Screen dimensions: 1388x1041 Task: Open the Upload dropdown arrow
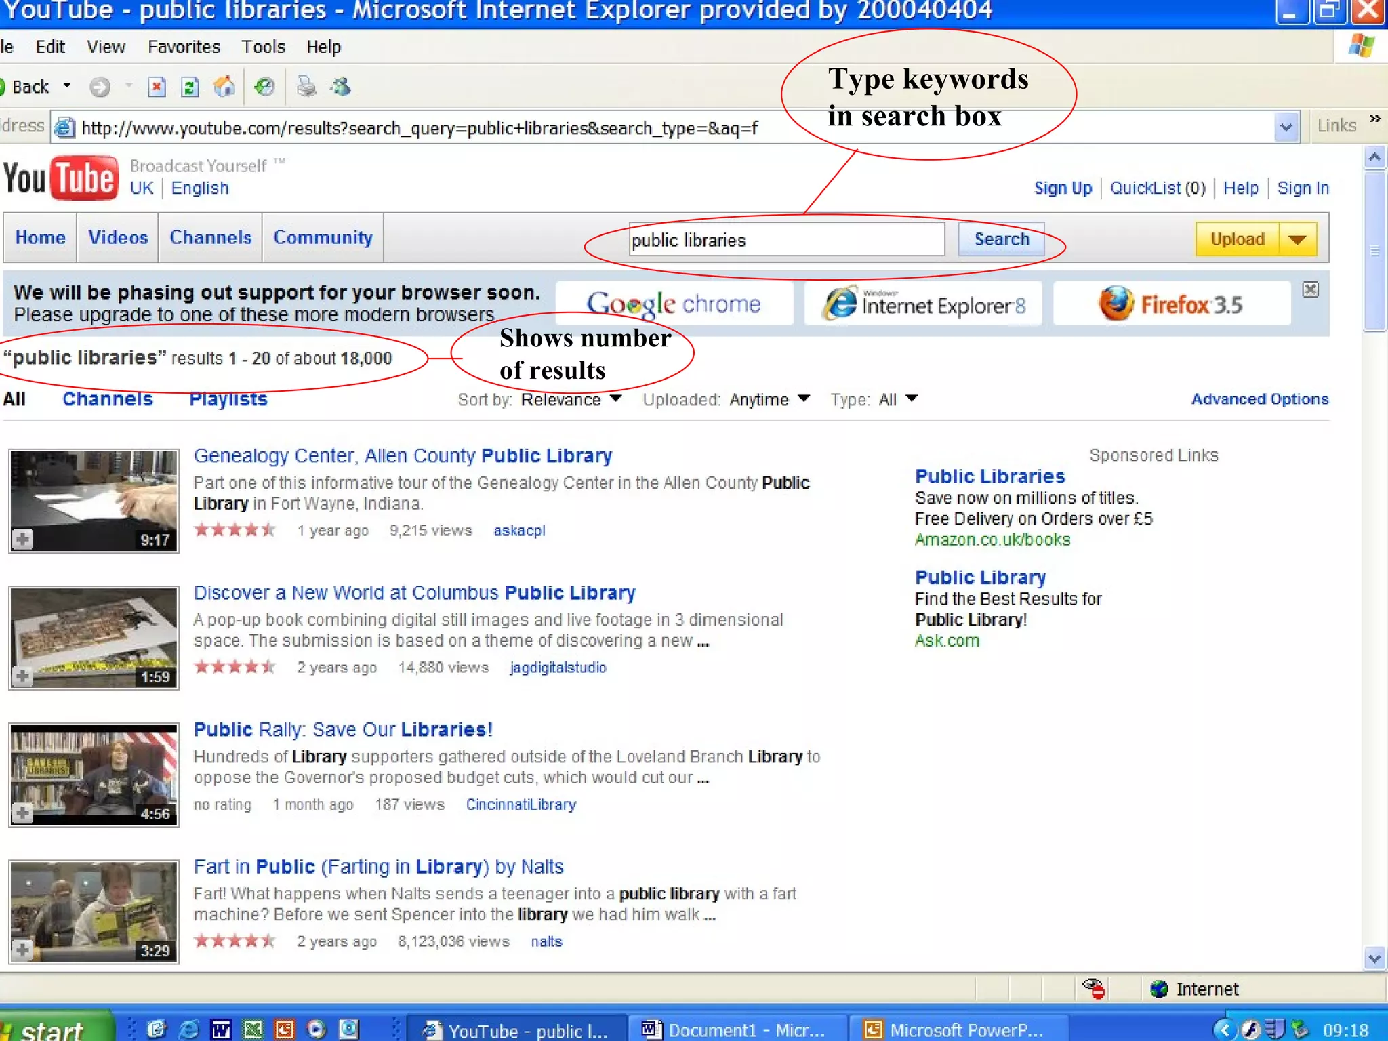pyautogui.click(x=1298, y=239)
